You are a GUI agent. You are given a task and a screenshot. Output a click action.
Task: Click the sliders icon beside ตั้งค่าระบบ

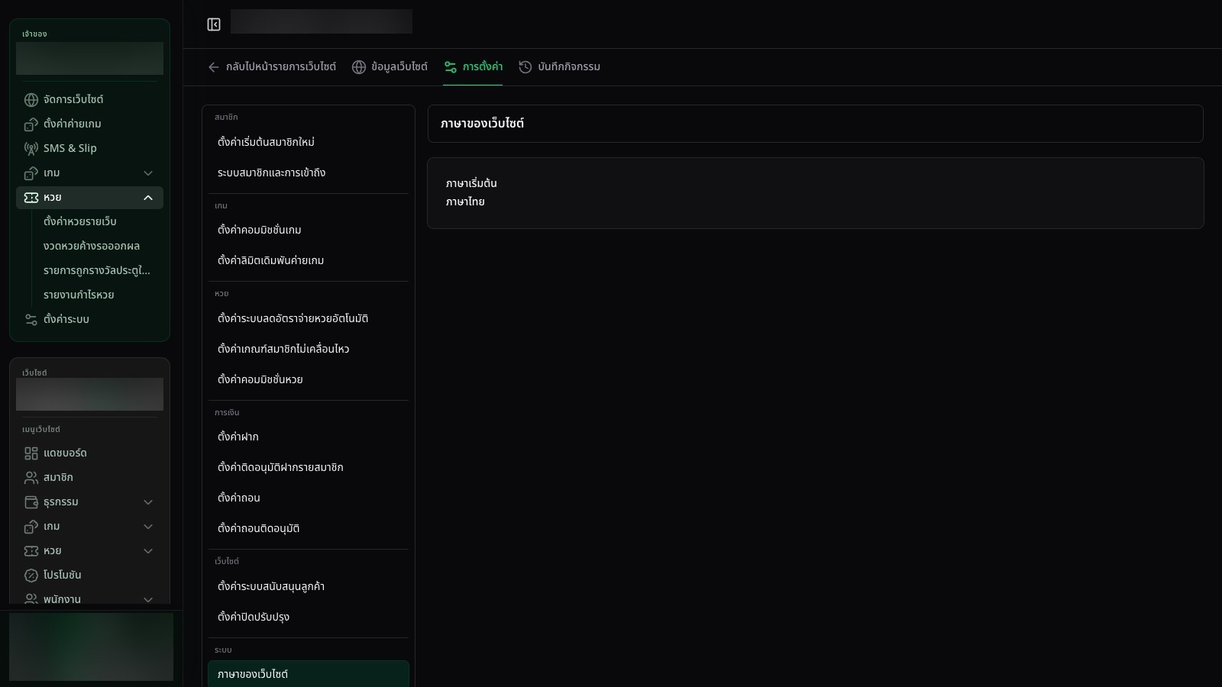(x=31, y=320)
